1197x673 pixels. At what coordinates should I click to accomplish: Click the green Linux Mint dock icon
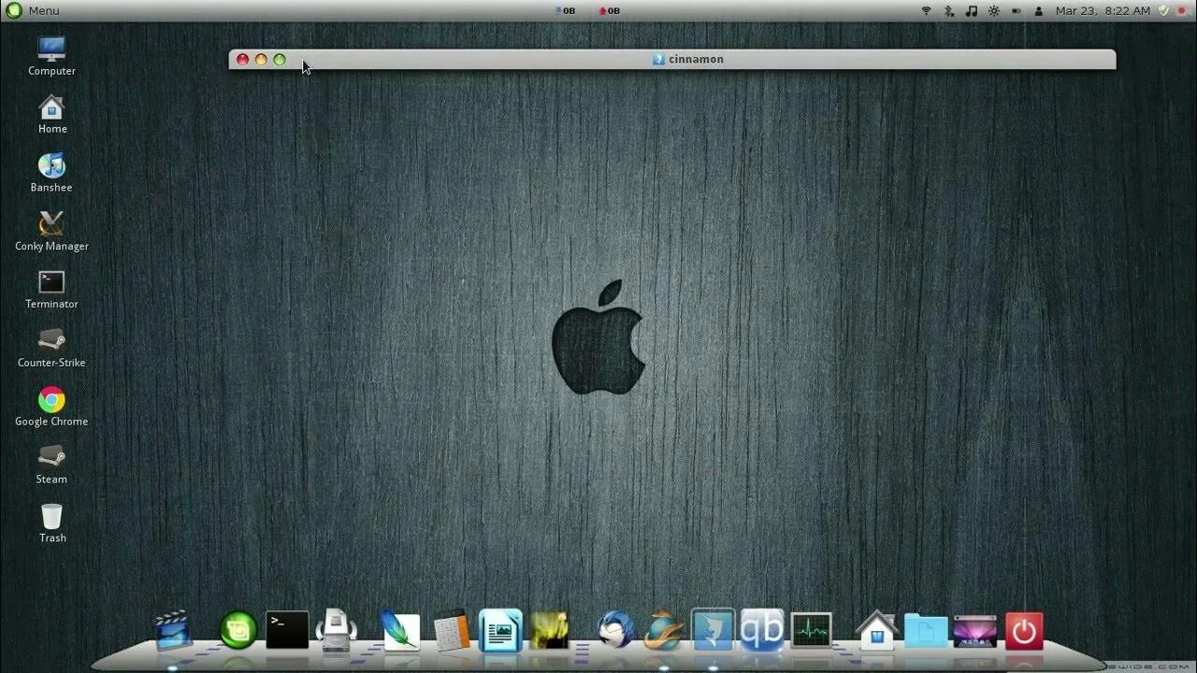click(x=238, y=630)
